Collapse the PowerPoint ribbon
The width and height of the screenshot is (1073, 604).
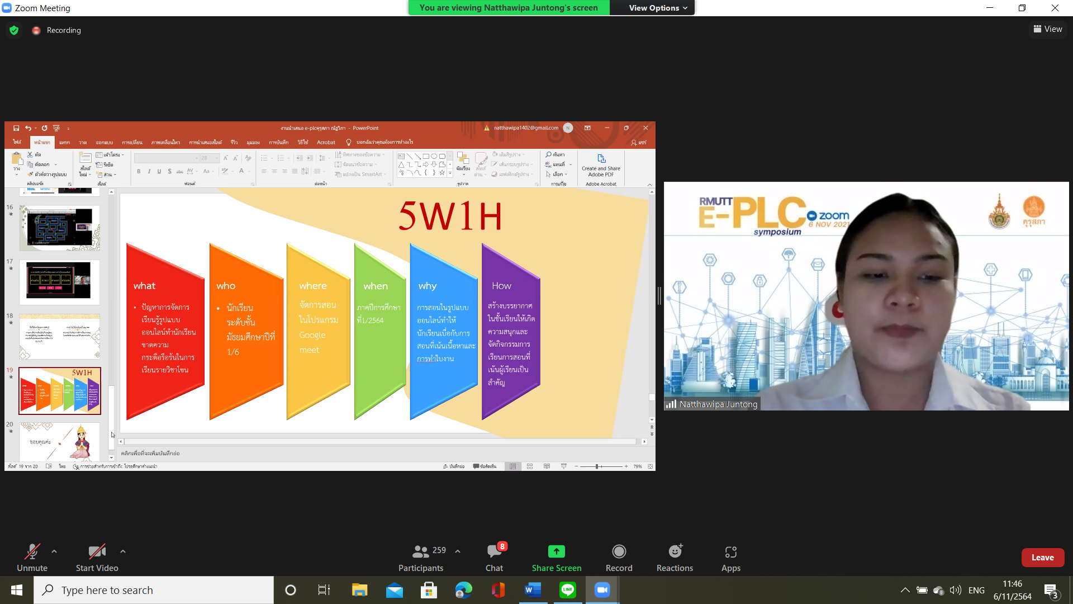point(649,184)
